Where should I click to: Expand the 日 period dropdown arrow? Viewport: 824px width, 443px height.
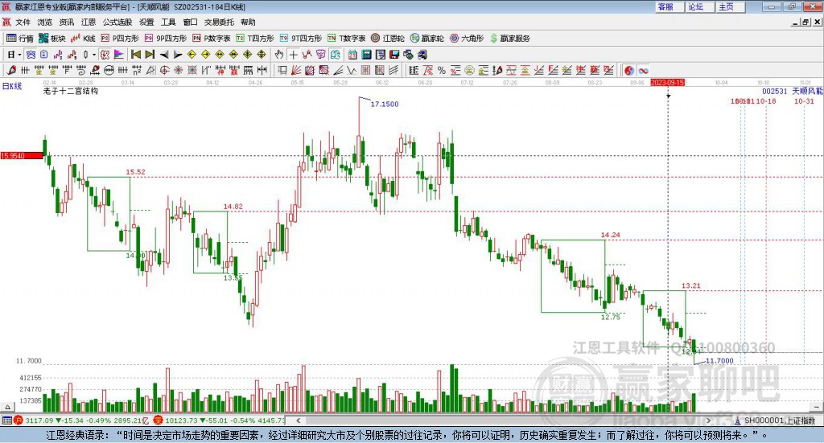click(x=20, y=55)
